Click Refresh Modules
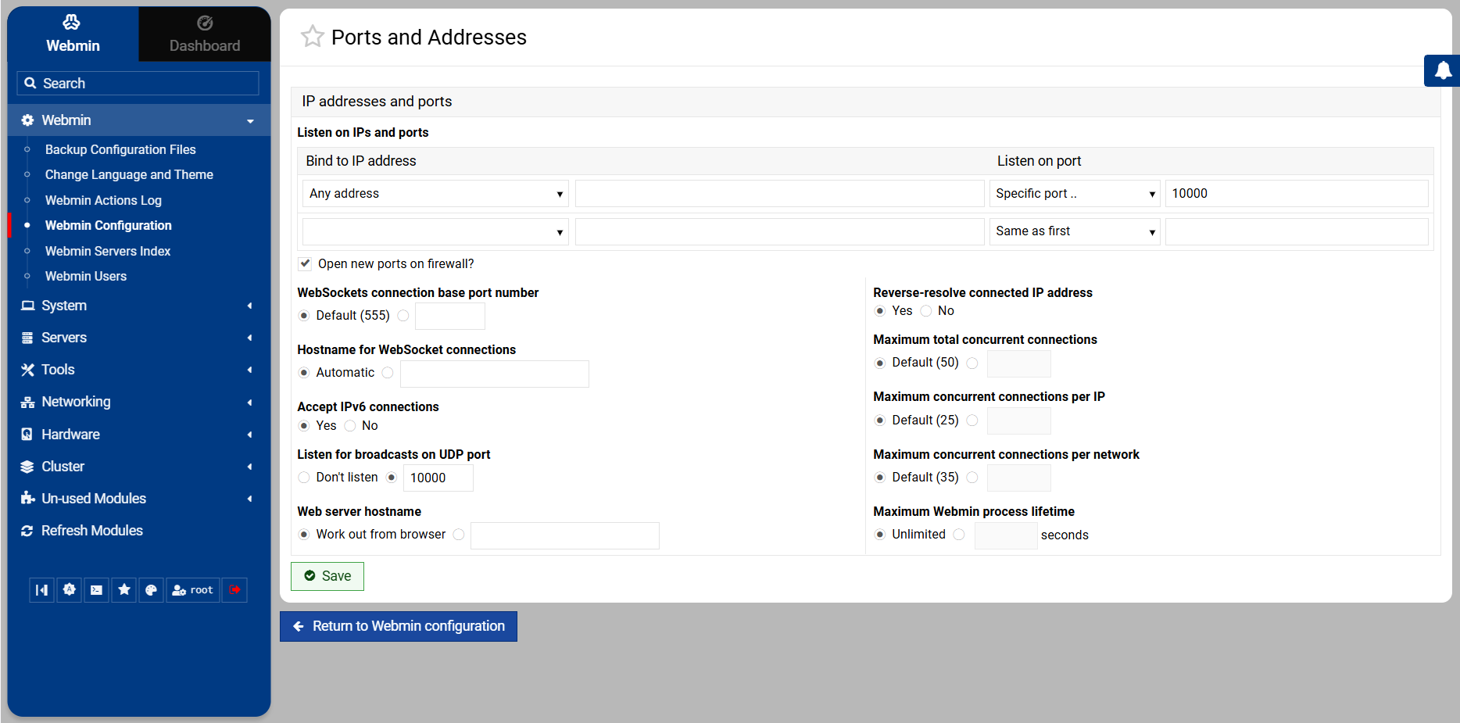Viewport: 1460px width, 723px height. 139,531
